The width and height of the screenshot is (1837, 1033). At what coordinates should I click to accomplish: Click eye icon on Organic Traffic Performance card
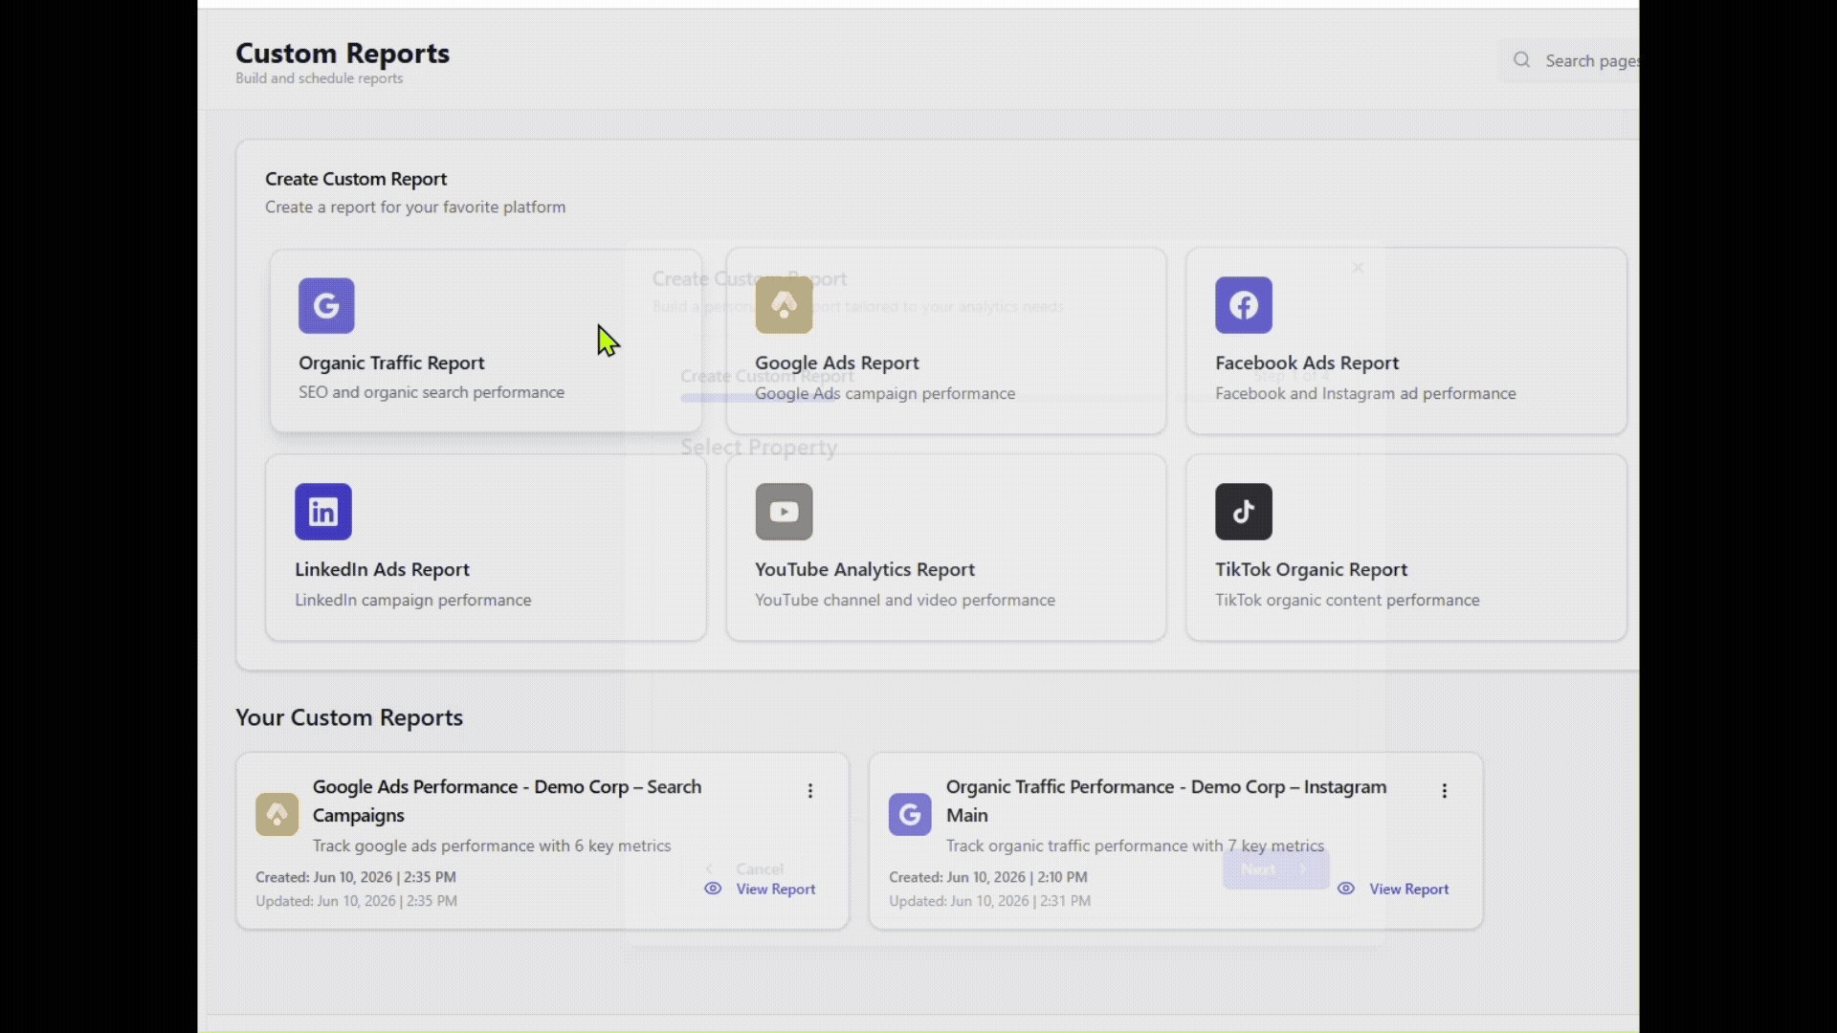(x=1346, y=889)
